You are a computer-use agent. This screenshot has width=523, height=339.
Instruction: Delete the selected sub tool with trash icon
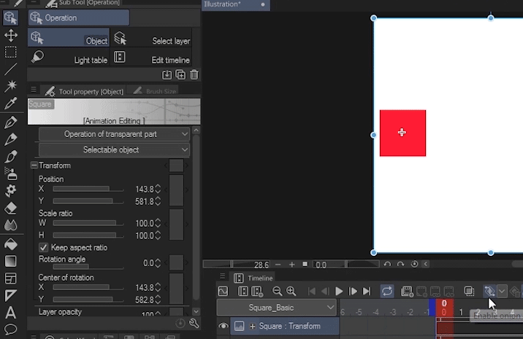coord(194,74)
